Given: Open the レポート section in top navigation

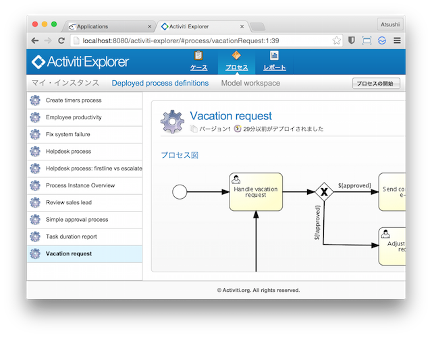Looking at the screenshot, I should [274, 61].
